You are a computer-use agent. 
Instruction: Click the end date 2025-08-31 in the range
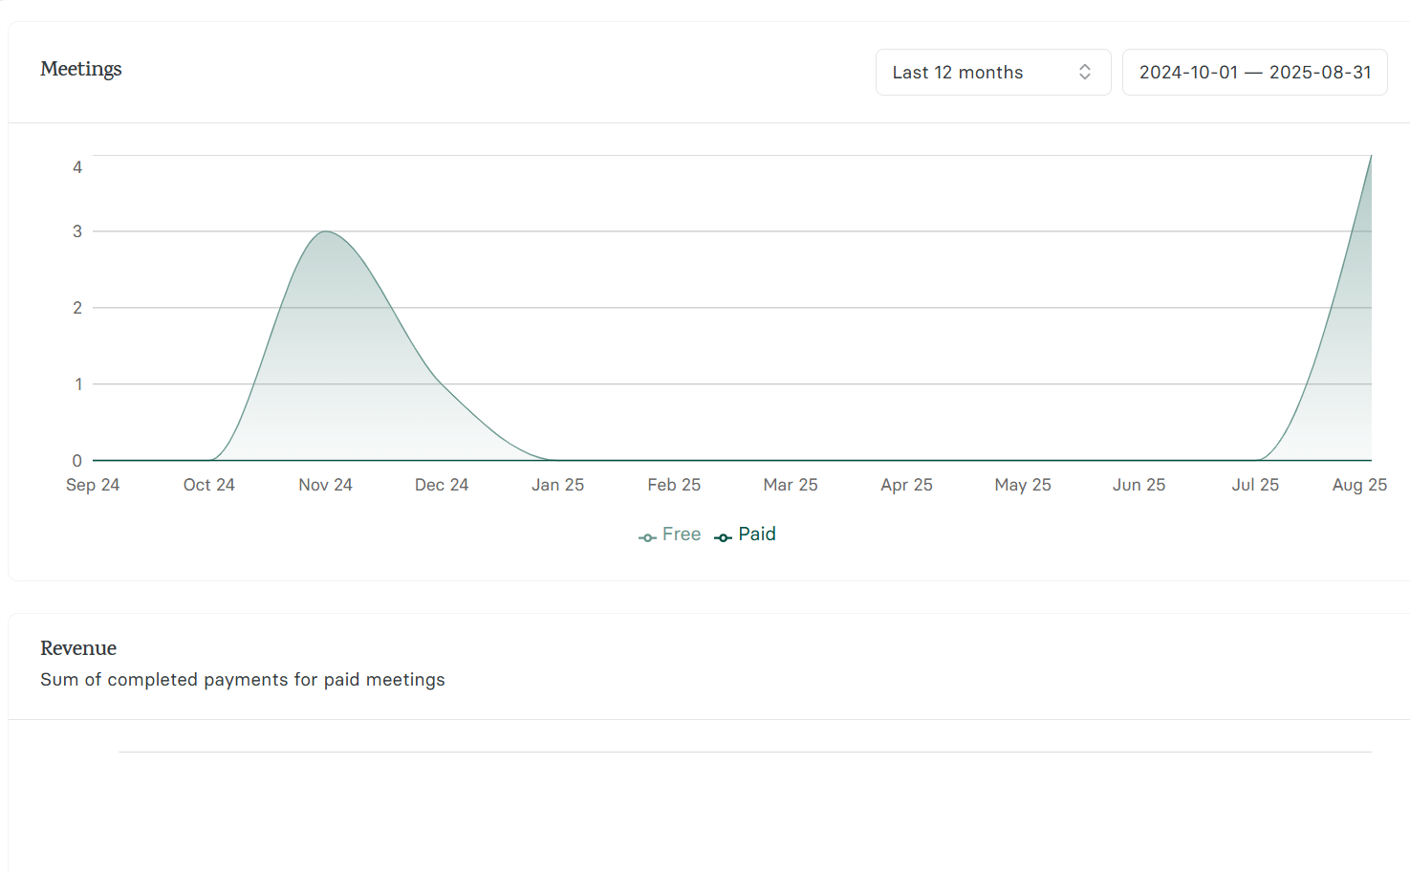coord(1320,72)
